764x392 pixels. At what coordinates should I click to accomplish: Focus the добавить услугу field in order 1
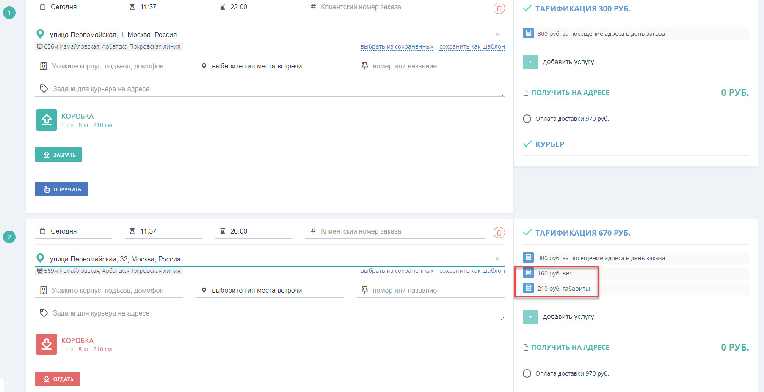pos(645,62)
